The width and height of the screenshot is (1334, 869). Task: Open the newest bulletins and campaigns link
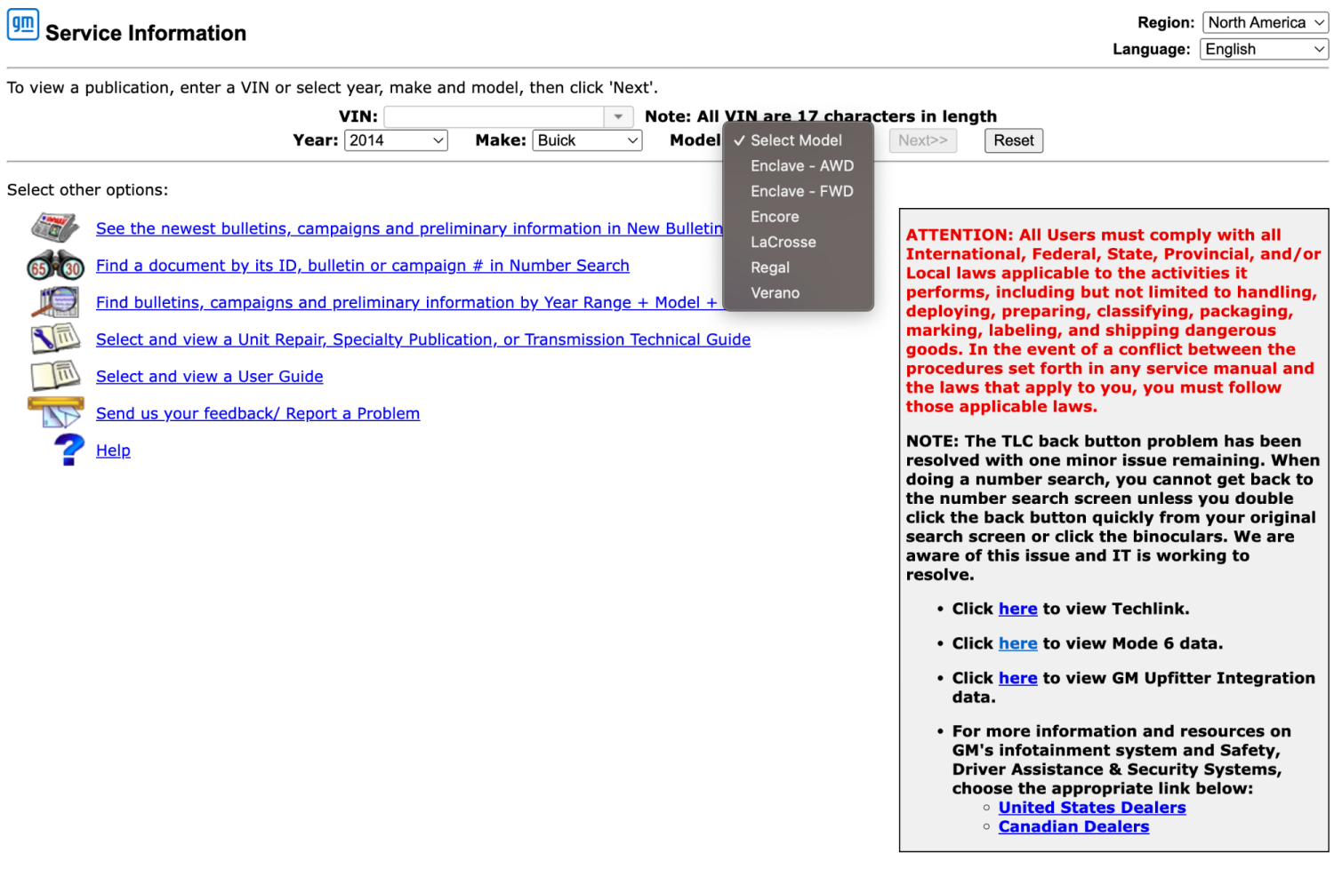coord(409,228)
